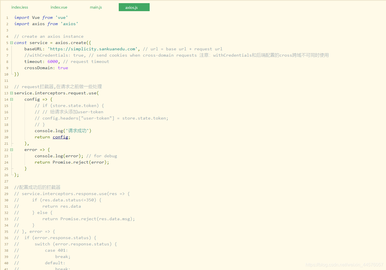Click the baseURL string 'https://simplicity.sankuanedu.com'
The width and height of the screenshot is (386, 270).
tap(93, 49)
